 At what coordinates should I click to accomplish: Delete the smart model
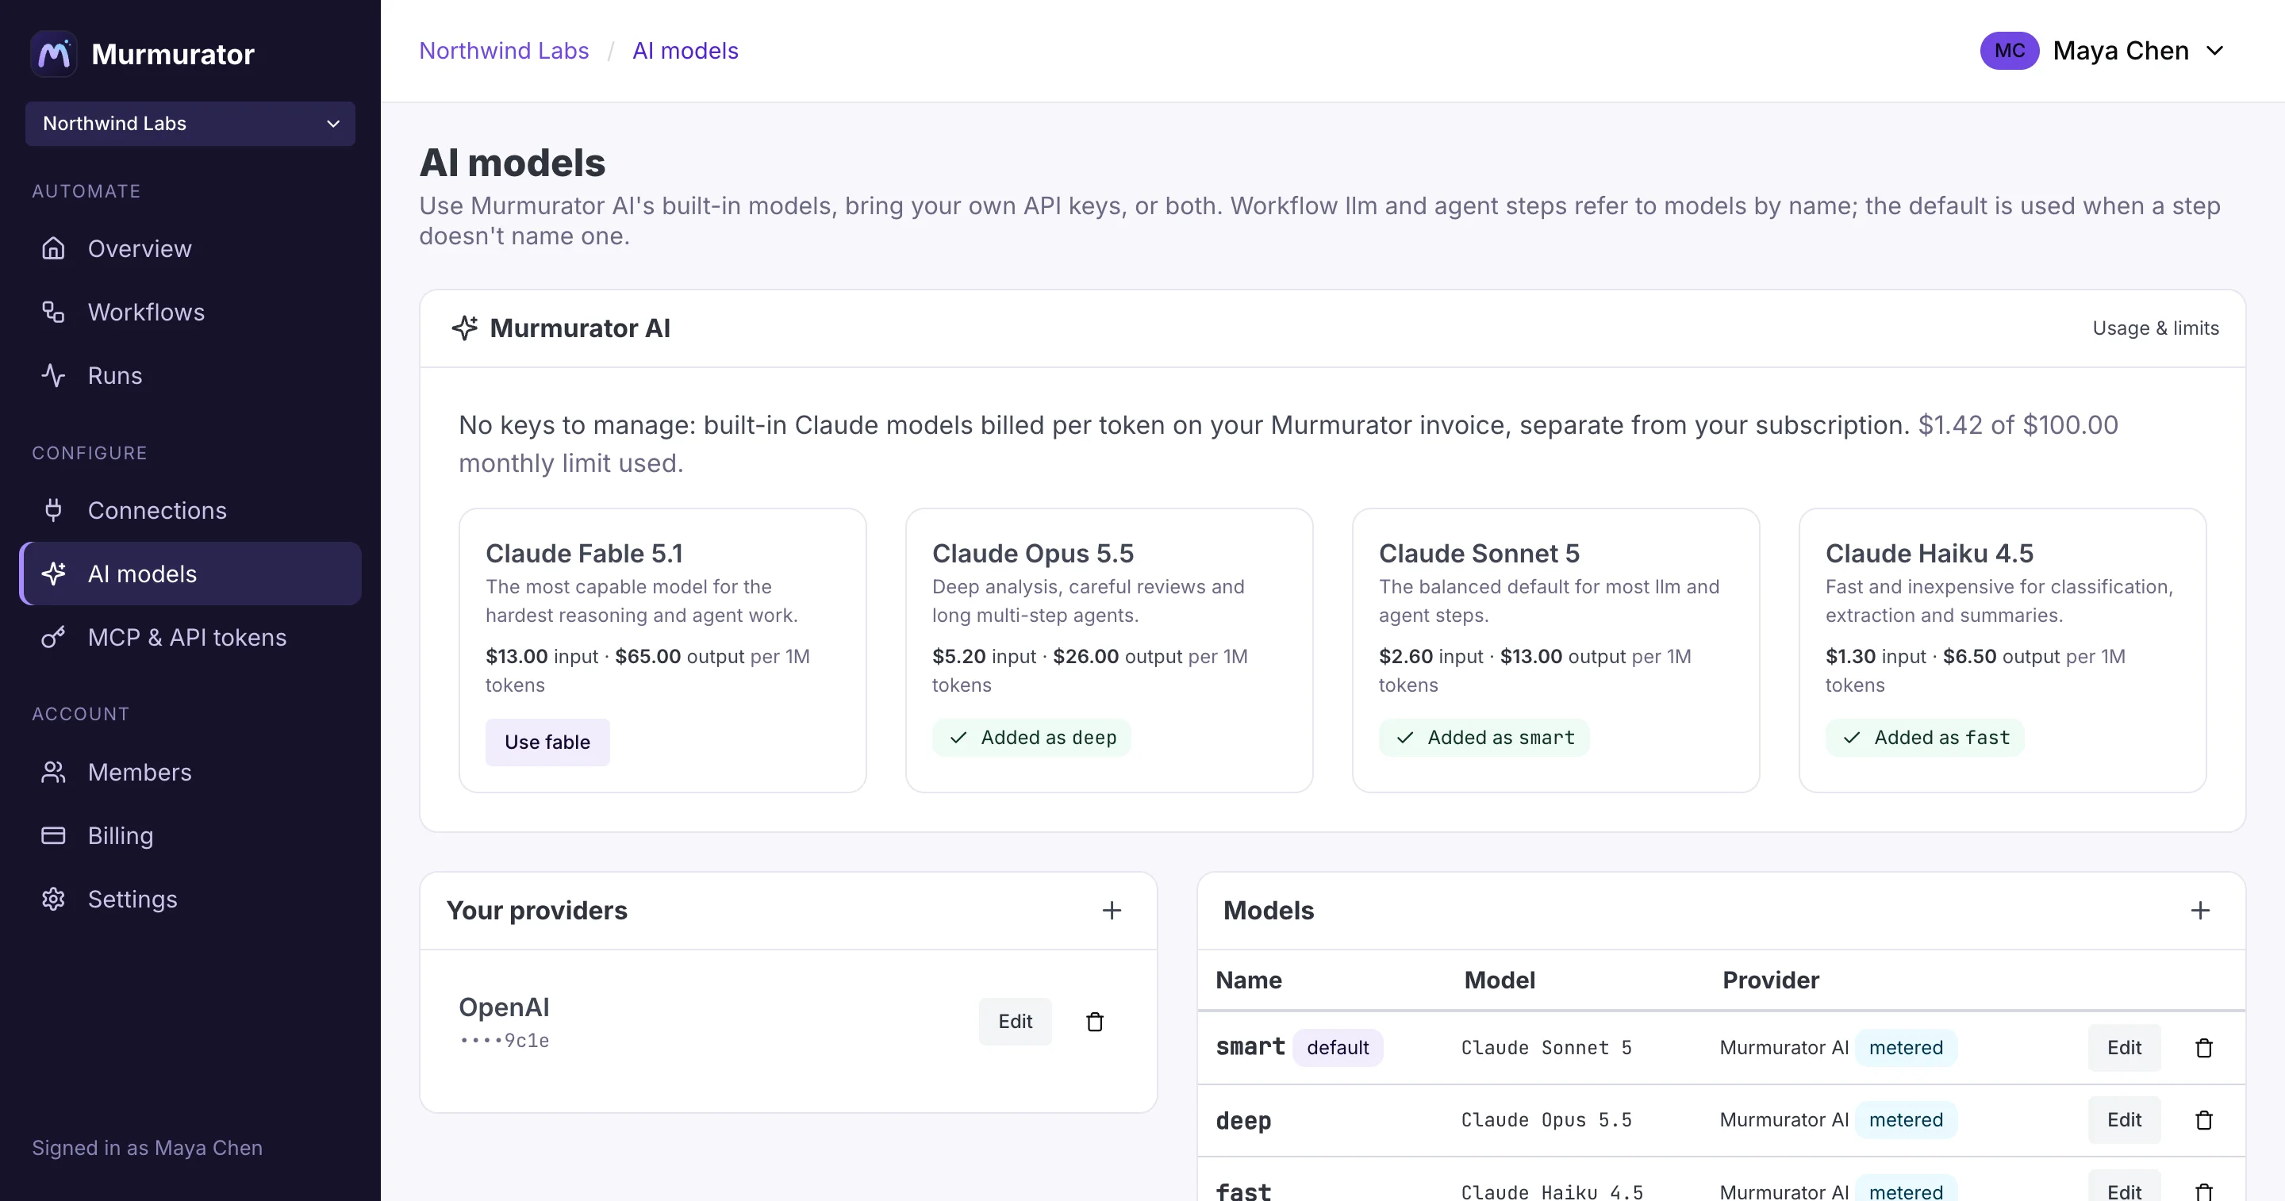click(x=2203, y=1048)
